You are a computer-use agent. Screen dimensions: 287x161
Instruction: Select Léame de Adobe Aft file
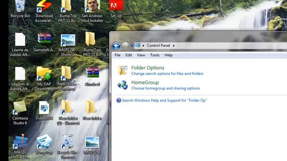tap(20, 39)
